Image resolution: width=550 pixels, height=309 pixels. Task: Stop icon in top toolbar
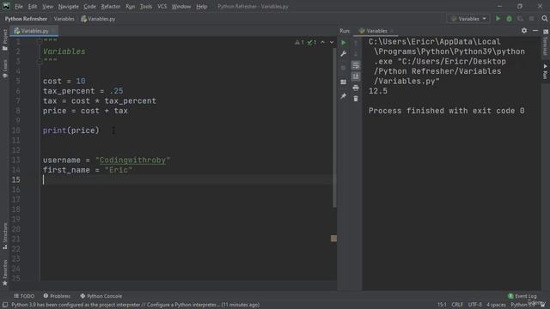pyautogui.click(x=532, y=19)
